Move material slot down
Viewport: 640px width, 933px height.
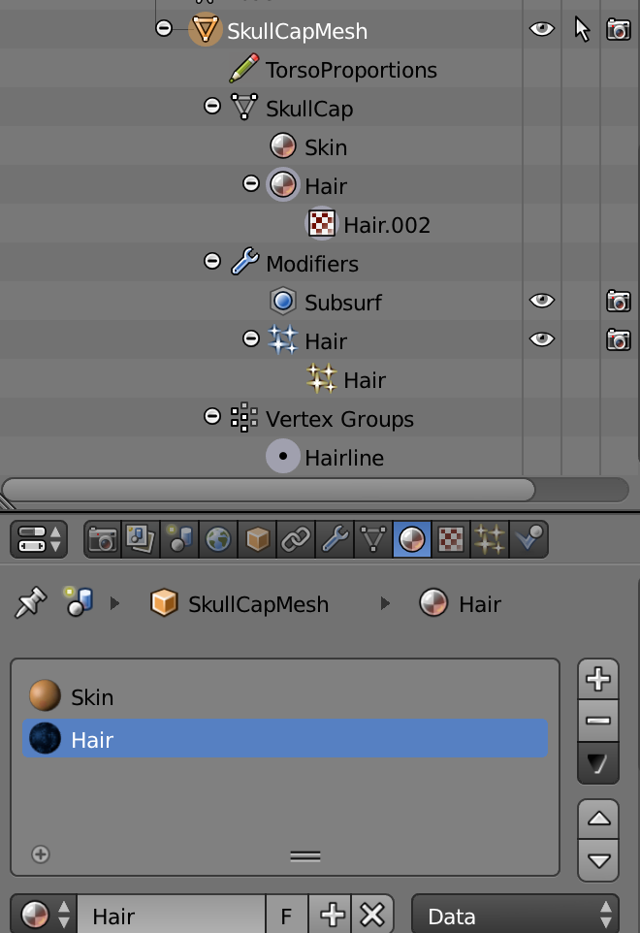(598, 860)
